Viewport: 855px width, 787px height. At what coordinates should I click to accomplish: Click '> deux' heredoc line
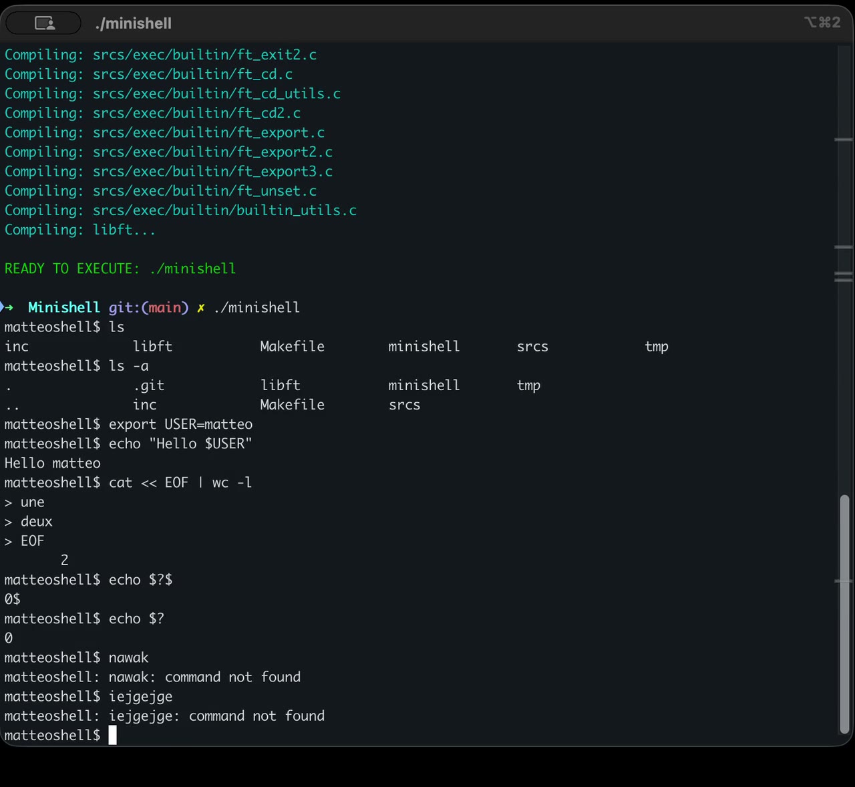[x=29, y=522]
